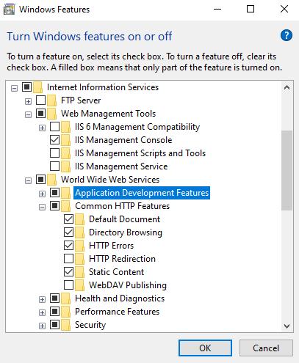Toggle the Internet Information Services checkbox
The image size is (299, 363).
point(26,87)
